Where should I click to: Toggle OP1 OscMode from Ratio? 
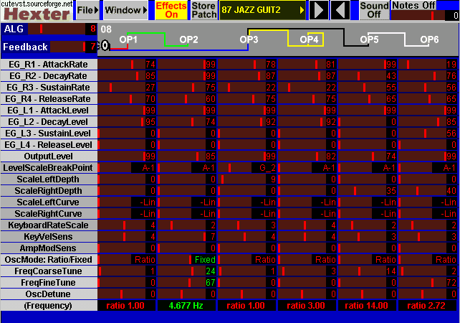point(126,259)
